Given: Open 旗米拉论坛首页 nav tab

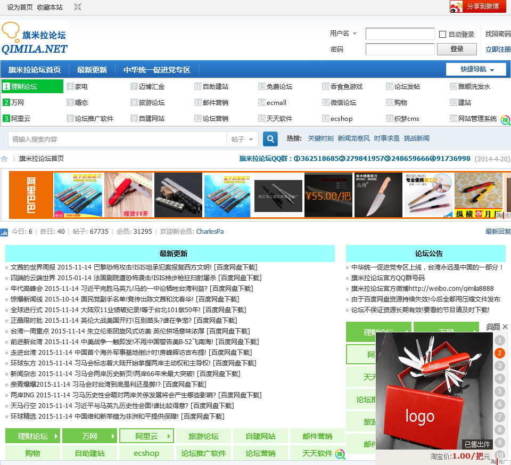Looking at the screenshot, I should click(x=35, y=70).
